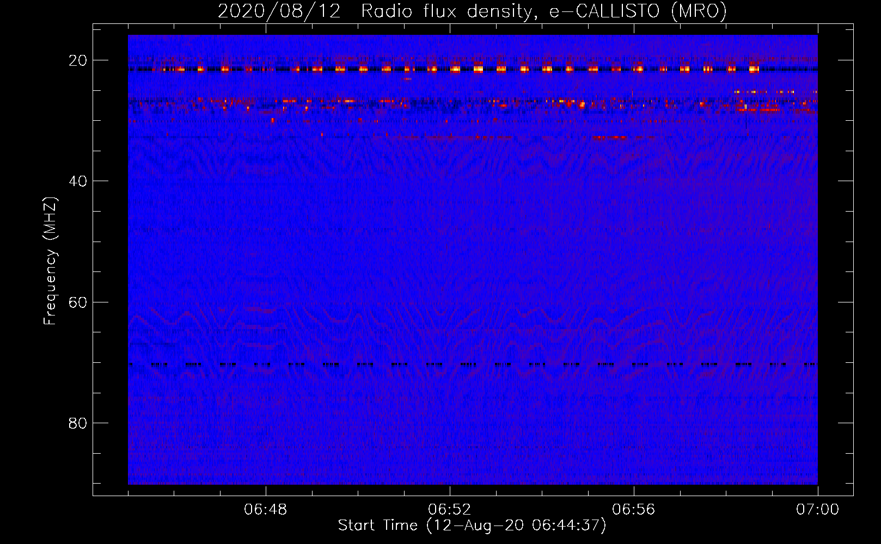The image size is (881, 544).
Task: Click the '06:56' time tick label
Action: 634,510
